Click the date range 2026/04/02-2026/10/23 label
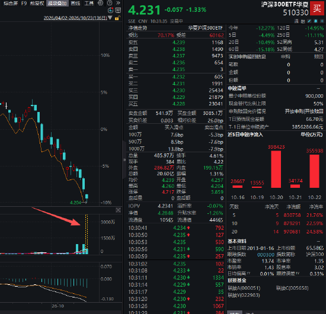 (75, 18)
